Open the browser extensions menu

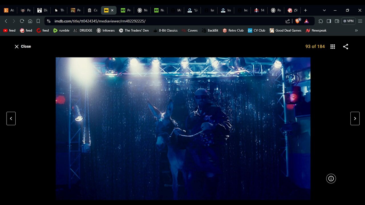[321, 21]
